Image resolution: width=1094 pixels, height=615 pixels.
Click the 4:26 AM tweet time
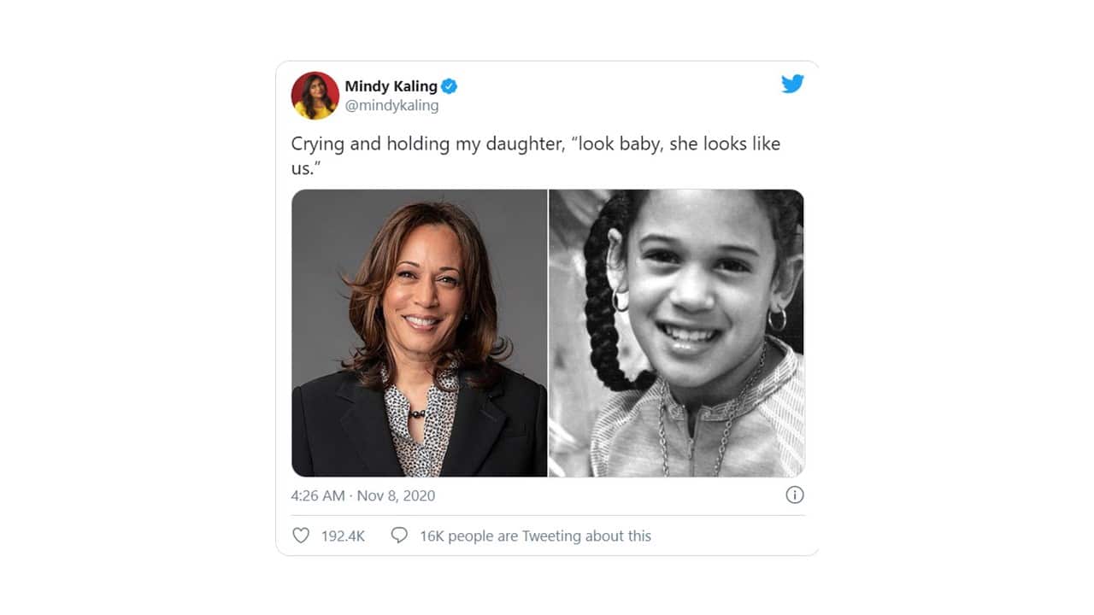pos(317,495)
